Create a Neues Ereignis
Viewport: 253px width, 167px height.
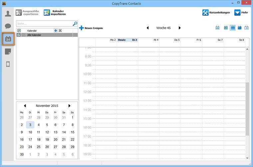pyautogui.click(x=91, y=28)
